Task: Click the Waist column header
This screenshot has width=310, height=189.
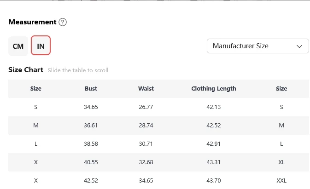Action: pyautogui.click(x=146, y=89)
